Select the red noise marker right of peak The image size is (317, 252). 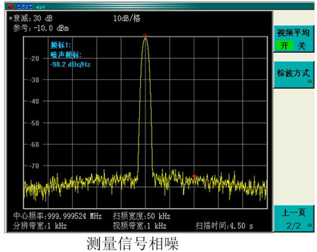click(194, 176)
